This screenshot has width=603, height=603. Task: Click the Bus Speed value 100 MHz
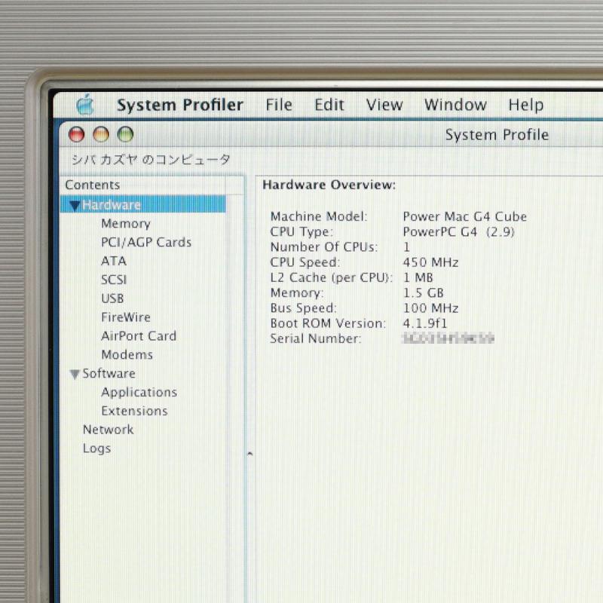pyautogui.click(x=430, y=308)
